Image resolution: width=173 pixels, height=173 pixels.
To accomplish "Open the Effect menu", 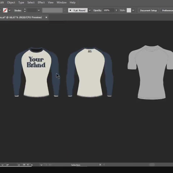I will [41, 3].
